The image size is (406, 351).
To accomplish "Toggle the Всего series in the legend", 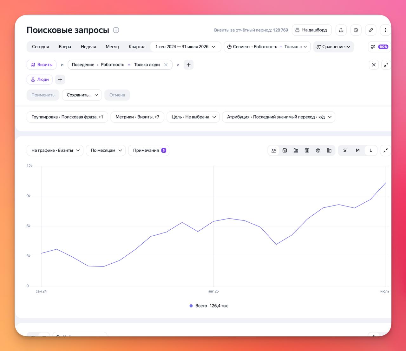I will pos(209,306).
